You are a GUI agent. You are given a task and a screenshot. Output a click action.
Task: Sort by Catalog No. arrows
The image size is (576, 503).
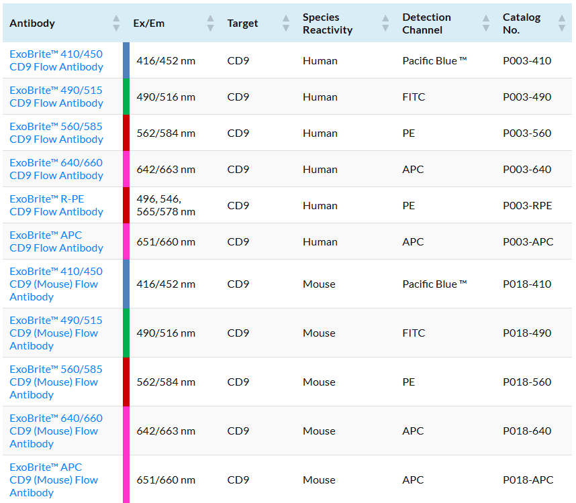tap(562, 23)
